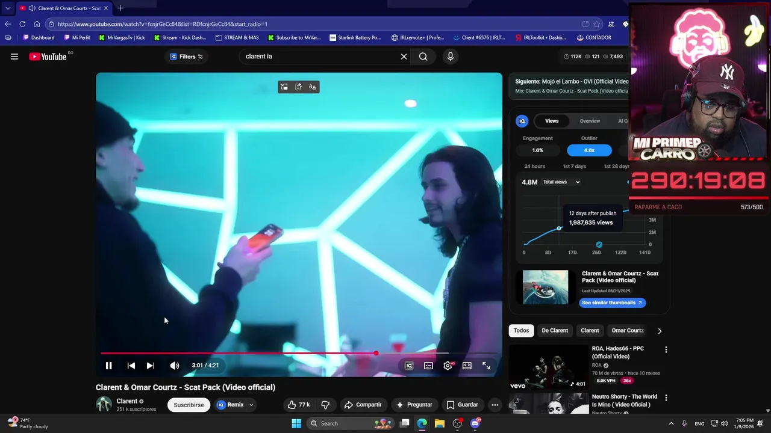Mute the video volume speaker icon
Image resolution: width=771 pixels, height=433 pixels.
pyautogui.click(x=174, y=365)
